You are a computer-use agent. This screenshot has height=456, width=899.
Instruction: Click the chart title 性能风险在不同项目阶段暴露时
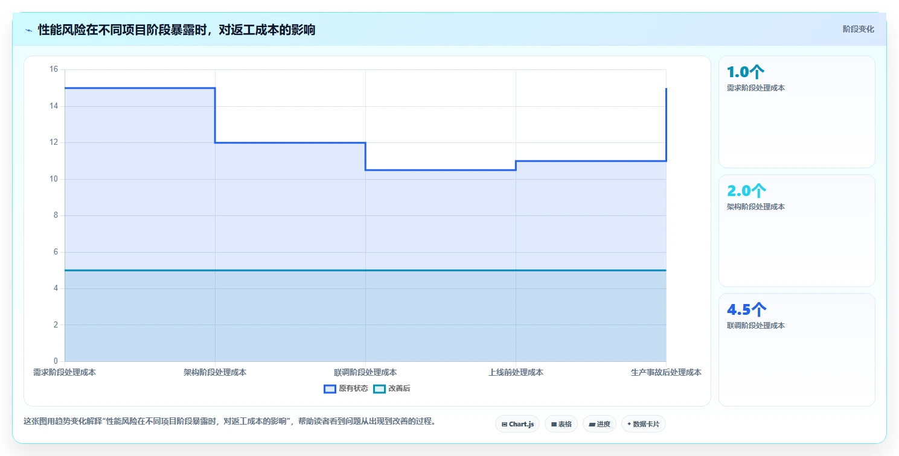[176, 30]
